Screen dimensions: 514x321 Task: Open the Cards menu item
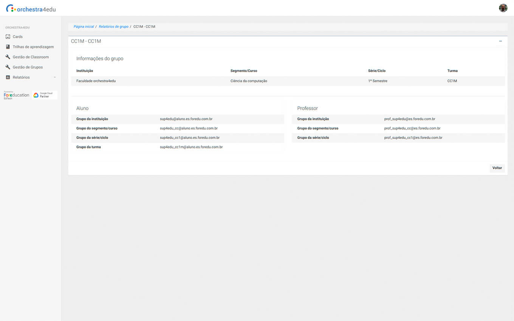18,37
